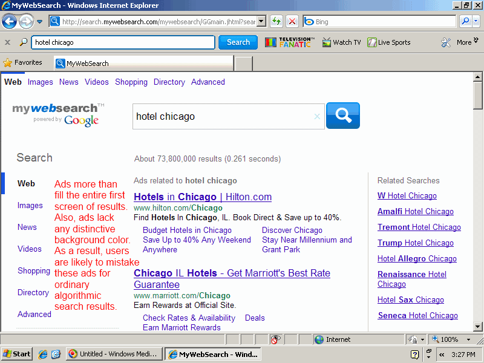This screenshot has width=484, height=363.
Task: Open 'Save Up to 40% Any Weekend Anywhere' link
Action: click(197, 245)
